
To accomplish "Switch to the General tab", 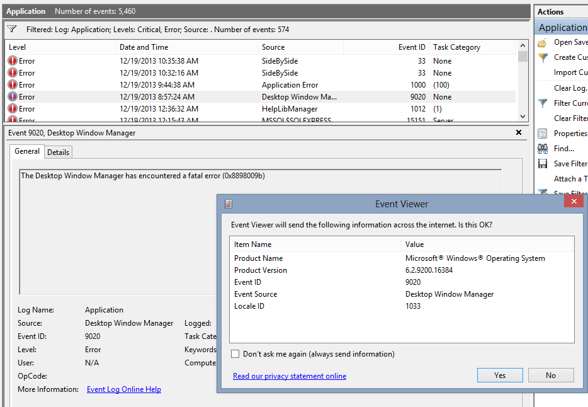I will [x=27, y=151].
